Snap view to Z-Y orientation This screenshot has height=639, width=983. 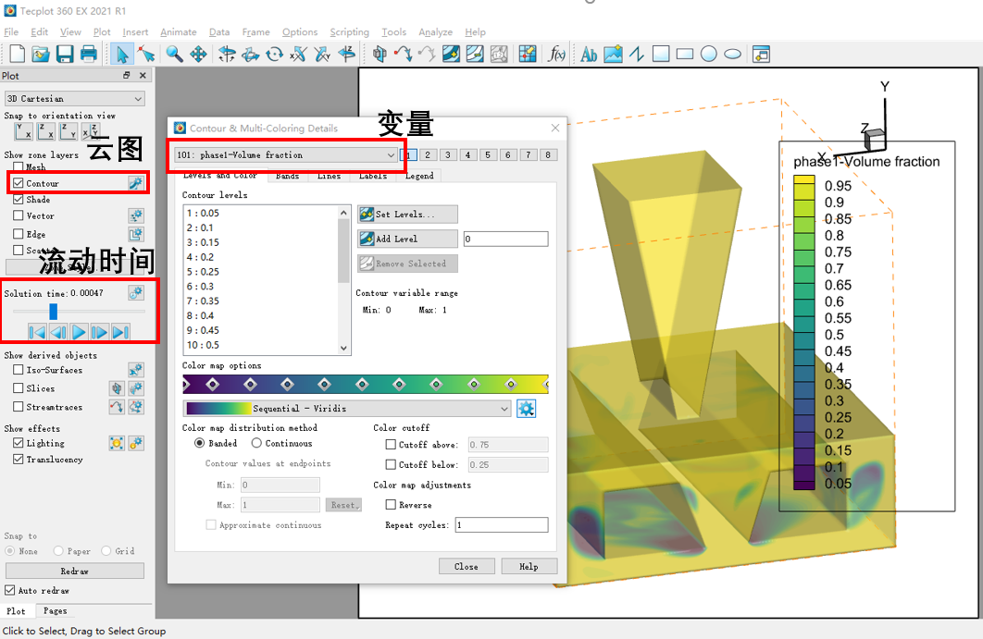[68, 131]
